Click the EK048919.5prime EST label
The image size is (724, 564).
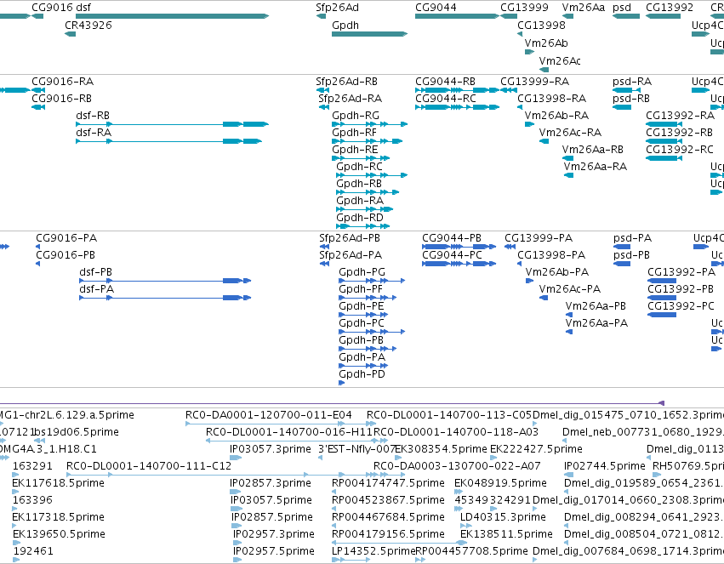tap(500, 483)
